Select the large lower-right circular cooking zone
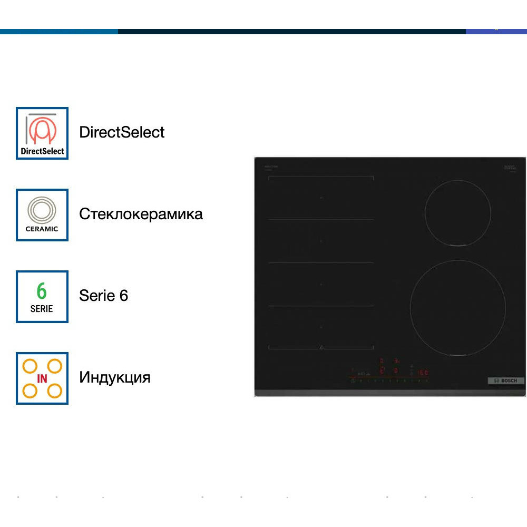 tap(457, 308)
